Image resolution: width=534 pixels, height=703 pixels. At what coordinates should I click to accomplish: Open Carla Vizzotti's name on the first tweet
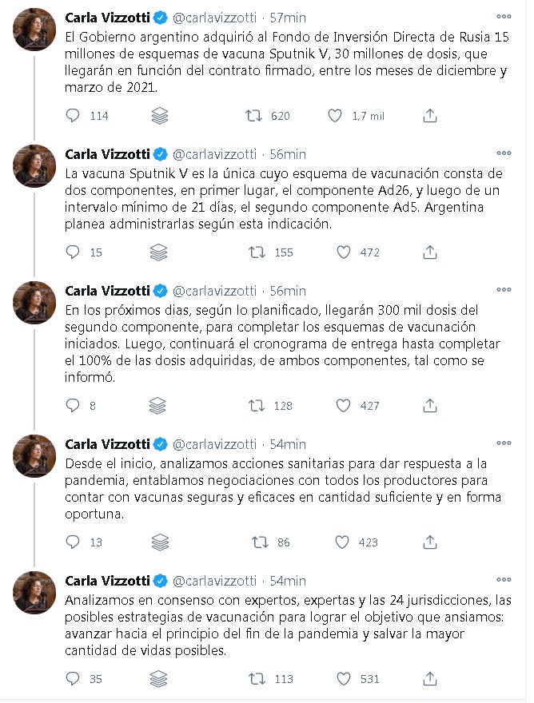107,17
